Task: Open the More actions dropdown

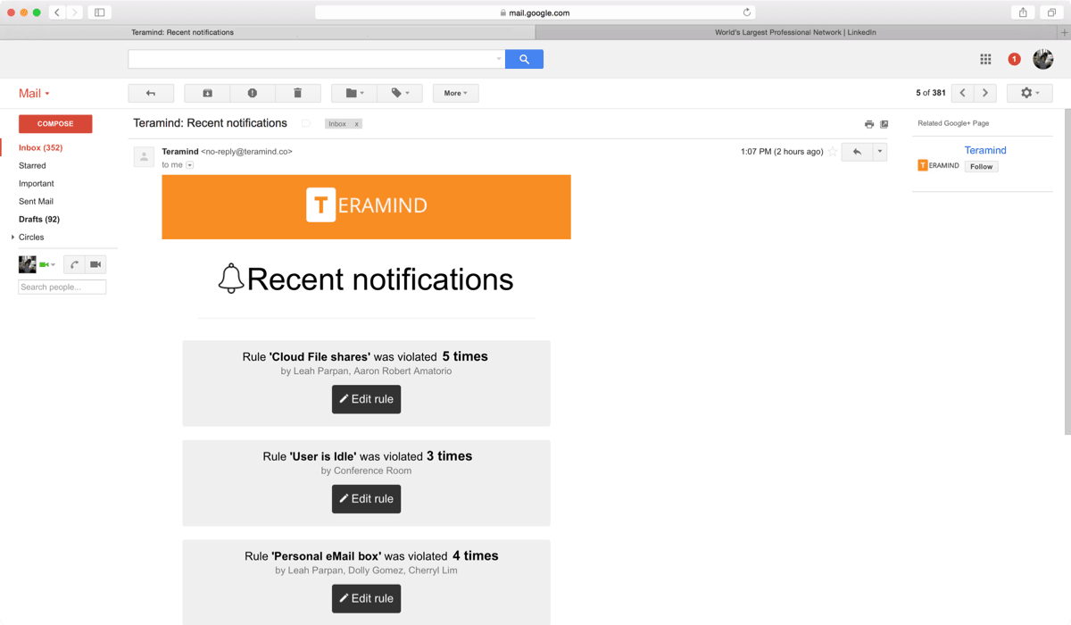Action: [x=456, y=93]
